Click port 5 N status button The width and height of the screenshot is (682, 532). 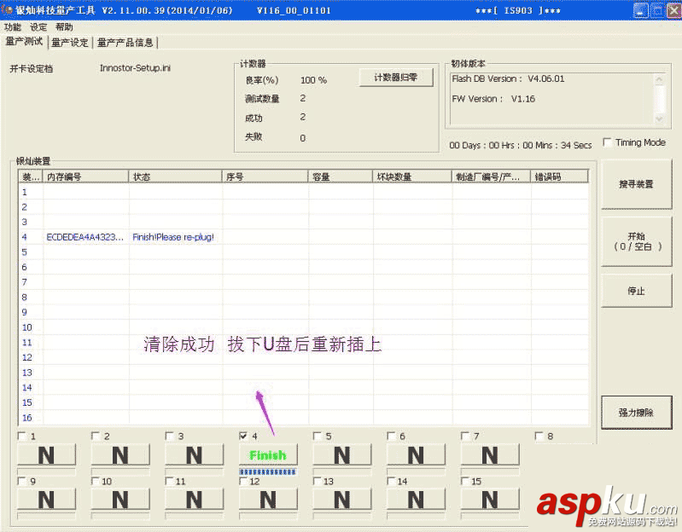tap(342, 454)
